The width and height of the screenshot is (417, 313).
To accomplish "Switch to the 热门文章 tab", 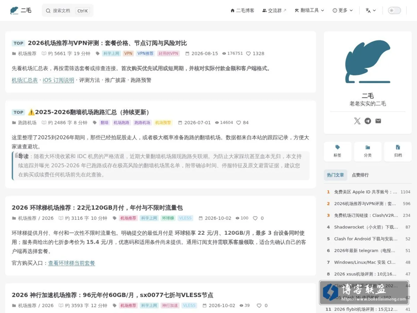I will pyautogui.click(x=335, y=175).
